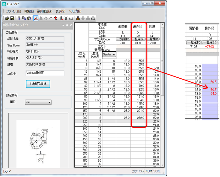220x177 pixels.
Task: Select the highlighted dimension tool icon
Action: coord(36,18)
